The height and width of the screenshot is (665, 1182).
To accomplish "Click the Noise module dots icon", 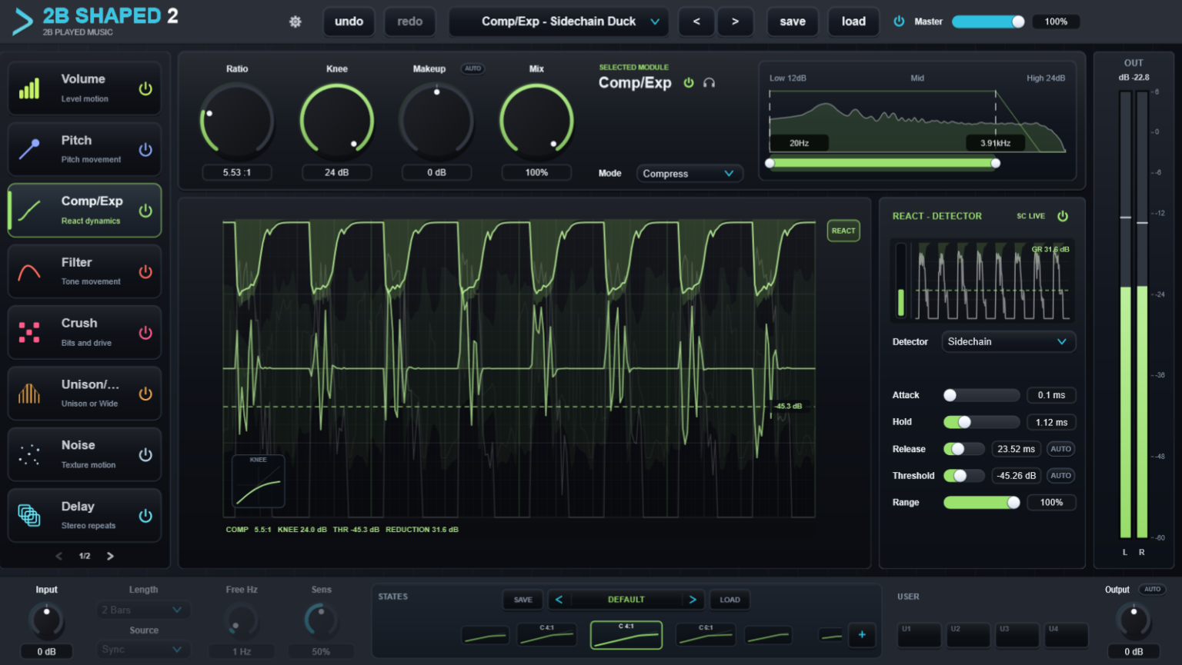I will 29,454.
